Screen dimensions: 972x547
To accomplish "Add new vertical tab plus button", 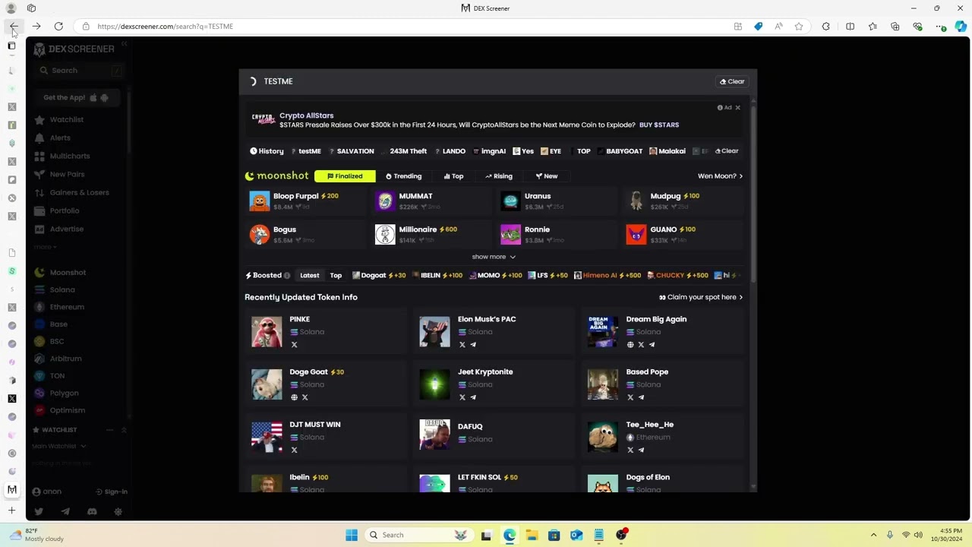I will [x=11, y=511].
